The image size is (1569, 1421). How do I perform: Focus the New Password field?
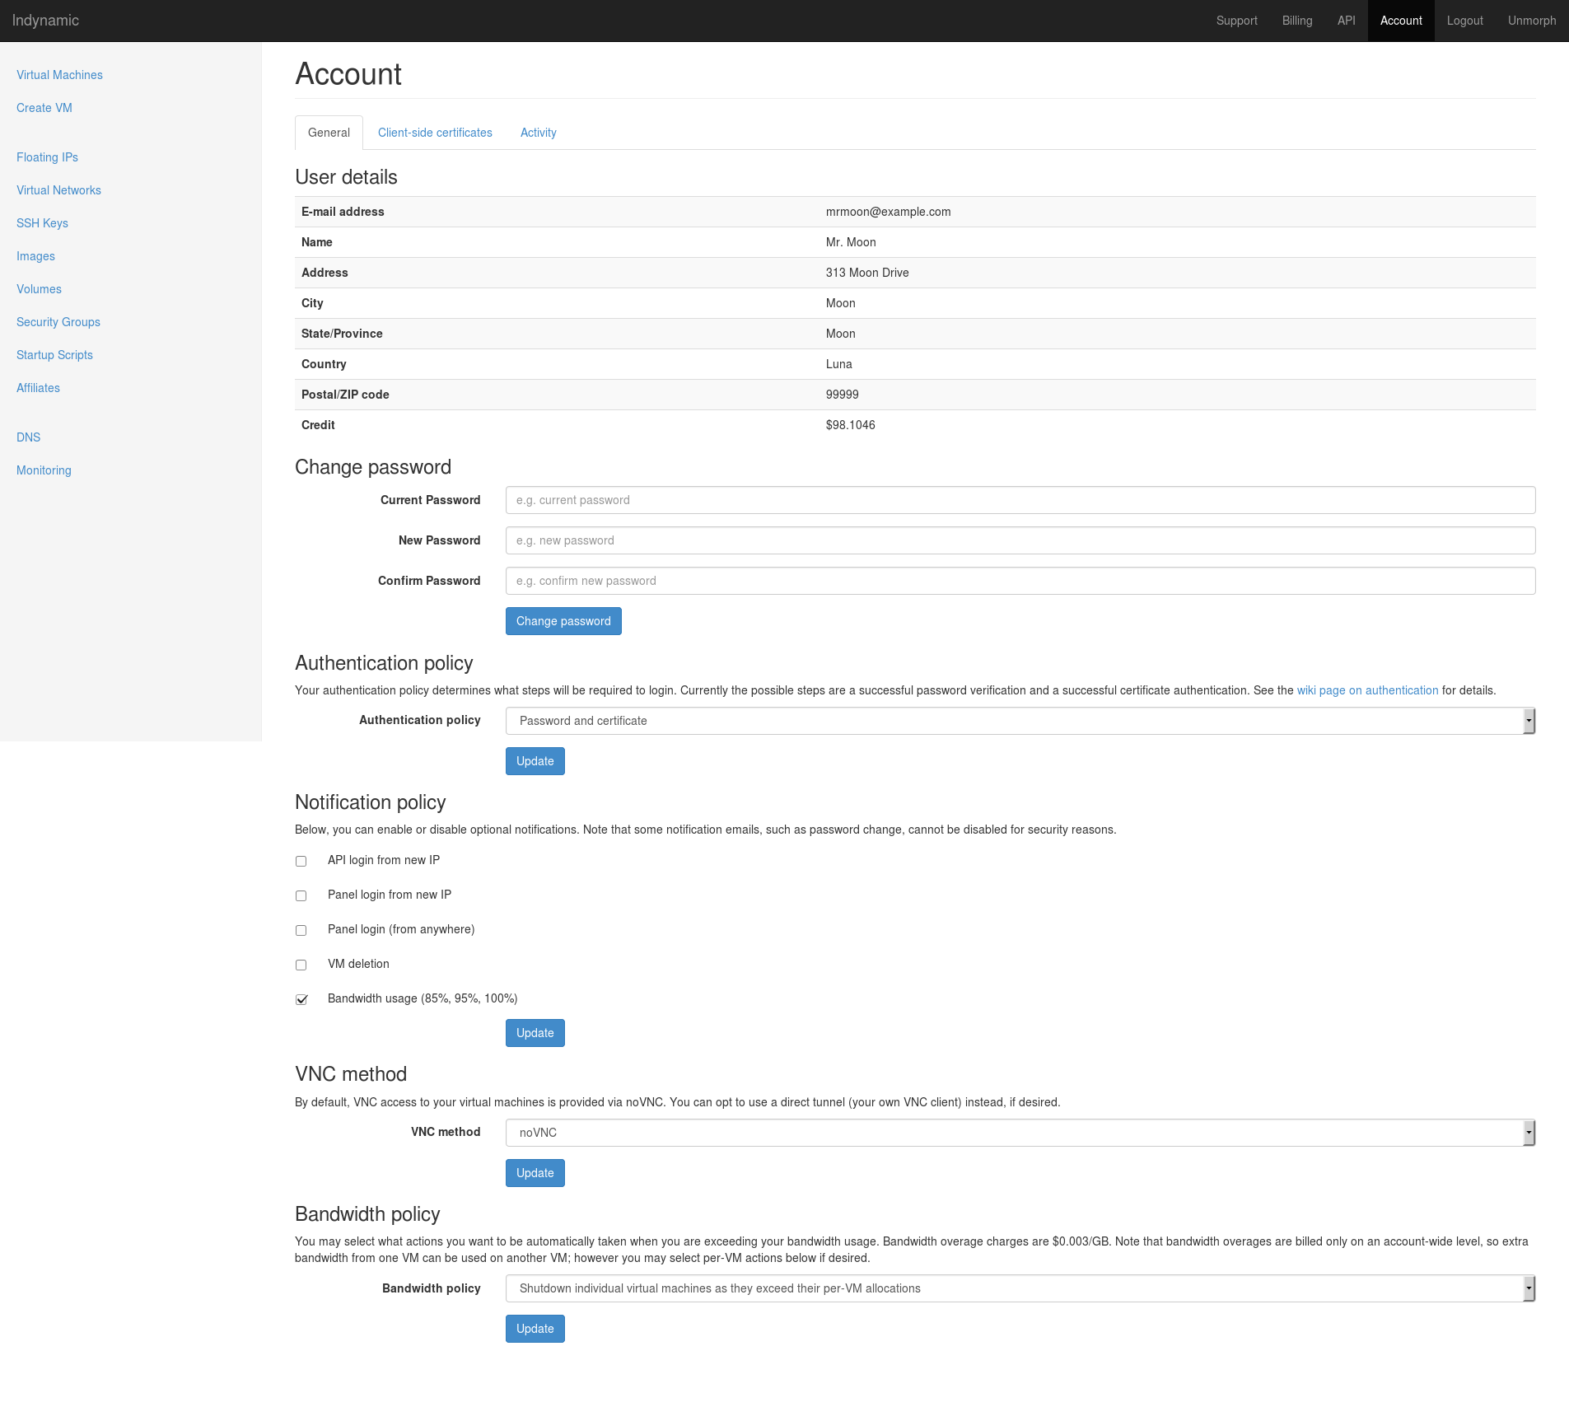tap(1020, 540)
